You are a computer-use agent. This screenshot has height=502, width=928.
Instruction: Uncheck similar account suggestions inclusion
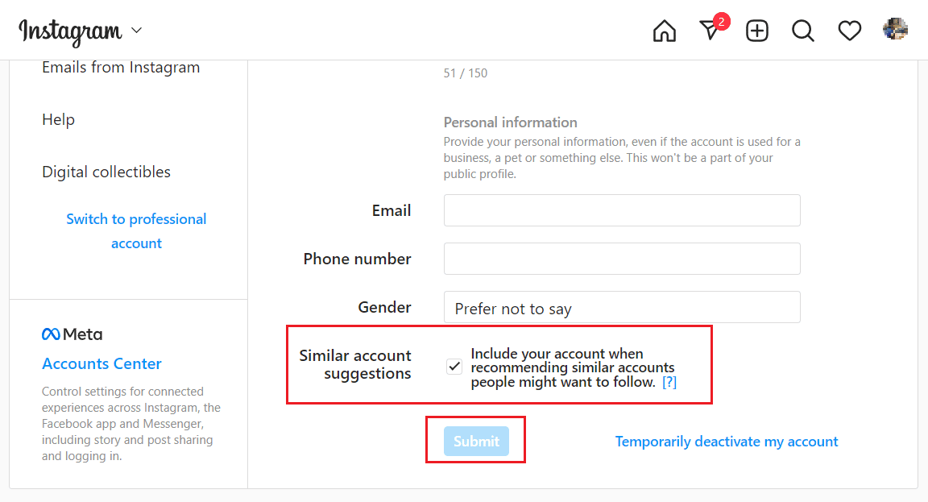tap(454, 366)
